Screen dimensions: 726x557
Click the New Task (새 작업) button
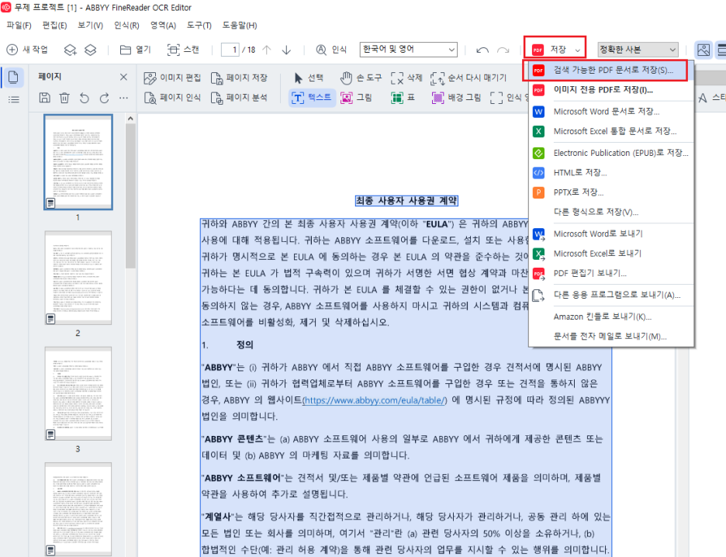click(27, 50)
